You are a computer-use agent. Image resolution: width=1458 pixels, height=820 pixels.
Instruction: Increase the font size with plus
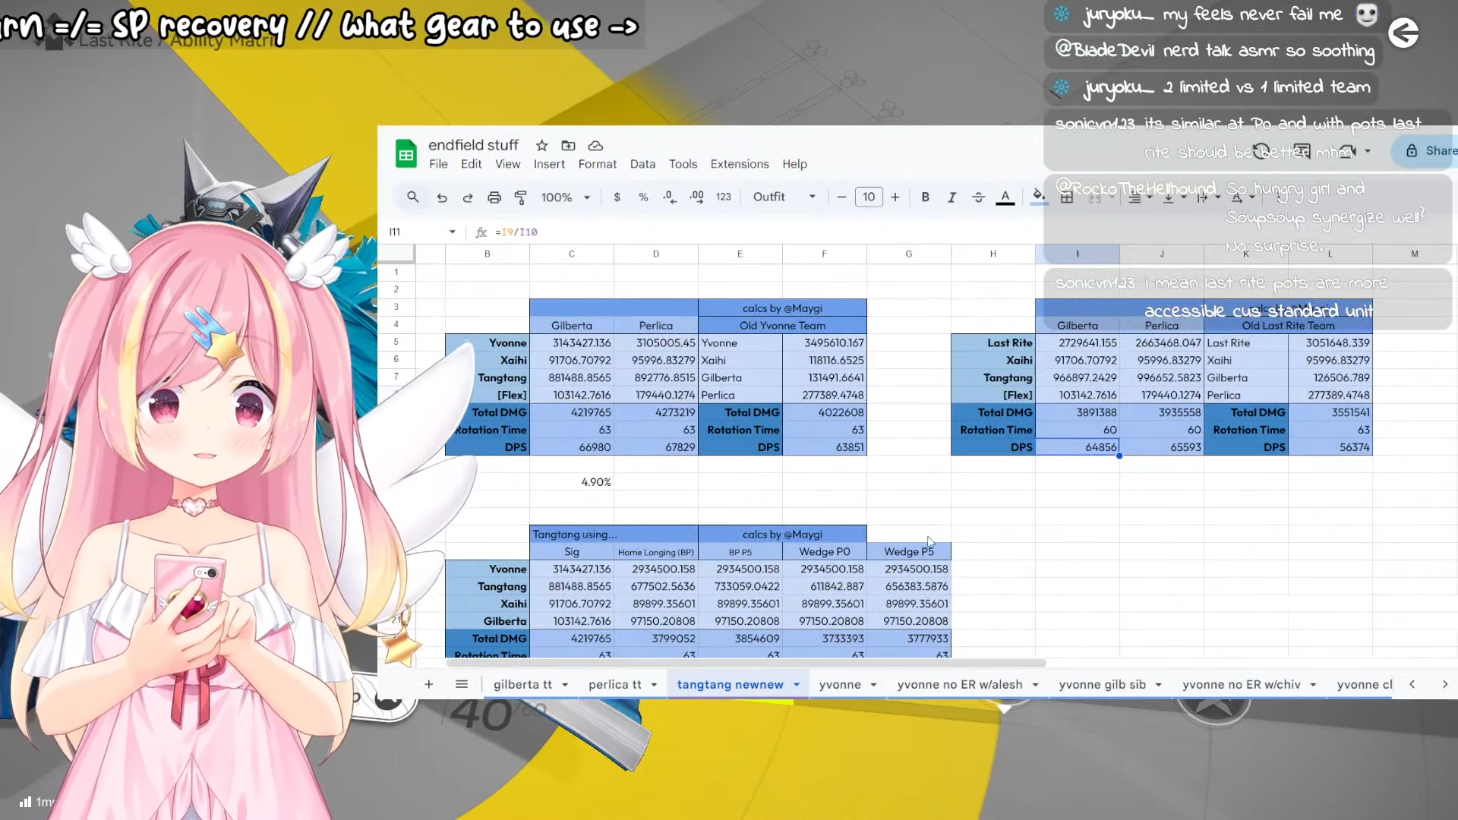[895, 197]
